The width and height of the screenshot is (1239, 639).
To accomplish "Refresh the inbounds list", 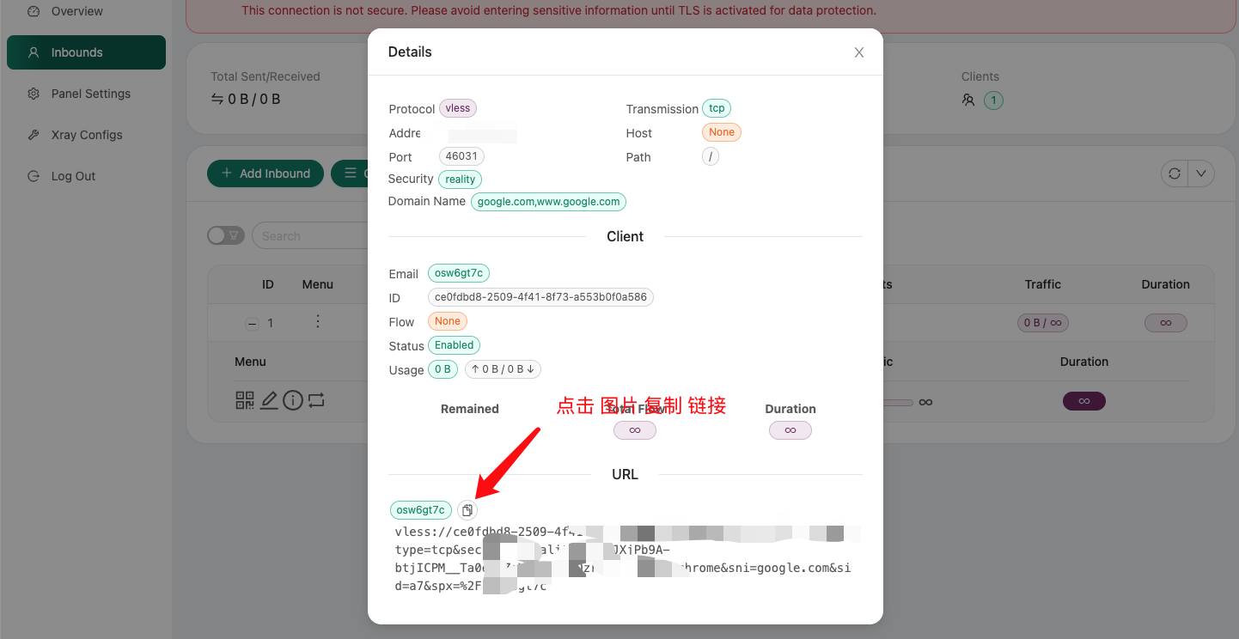I will 1174,173.
